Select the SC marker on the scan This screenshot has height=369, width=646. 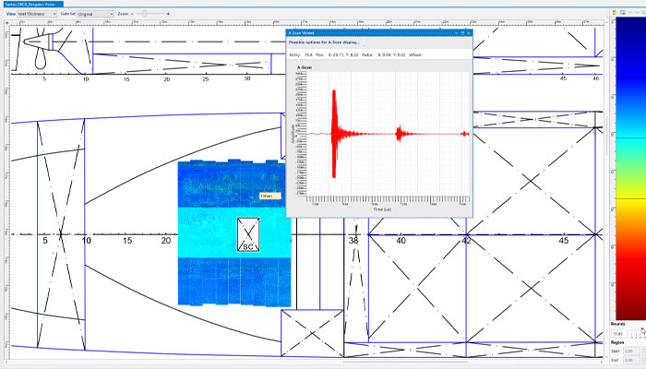point(247,236)
